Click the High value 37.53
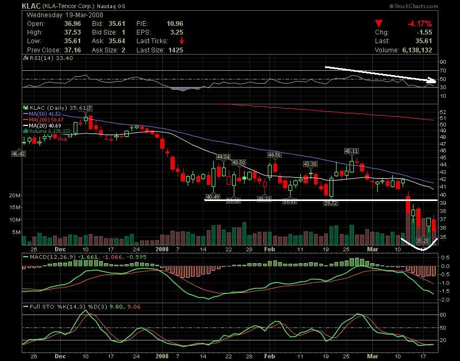 coord(73,32)
